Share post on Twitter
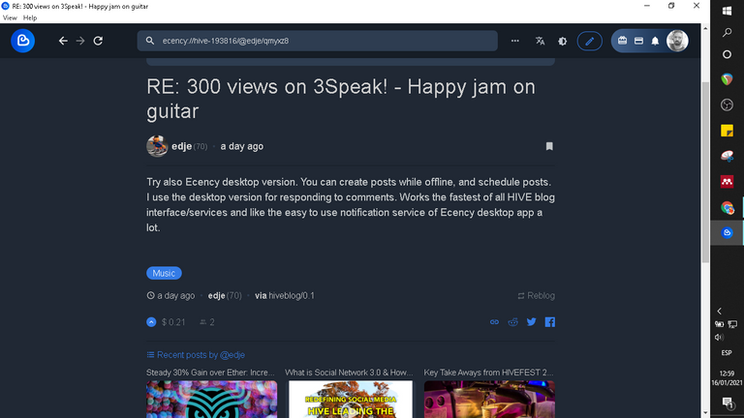 coord(532,322)
